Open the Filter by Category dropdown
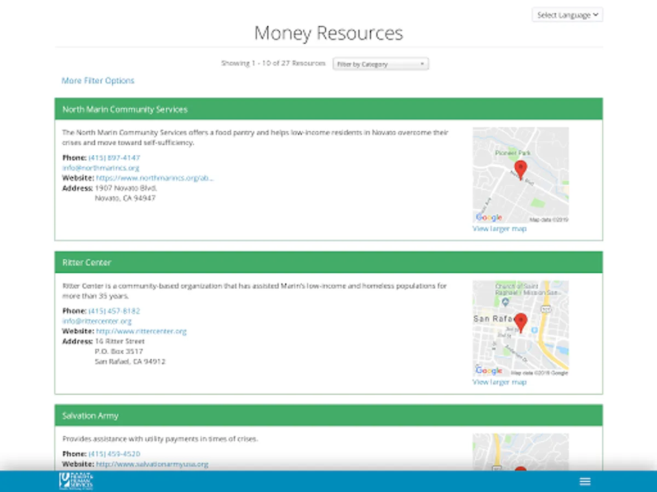The image size is (657, 492). 381,64
